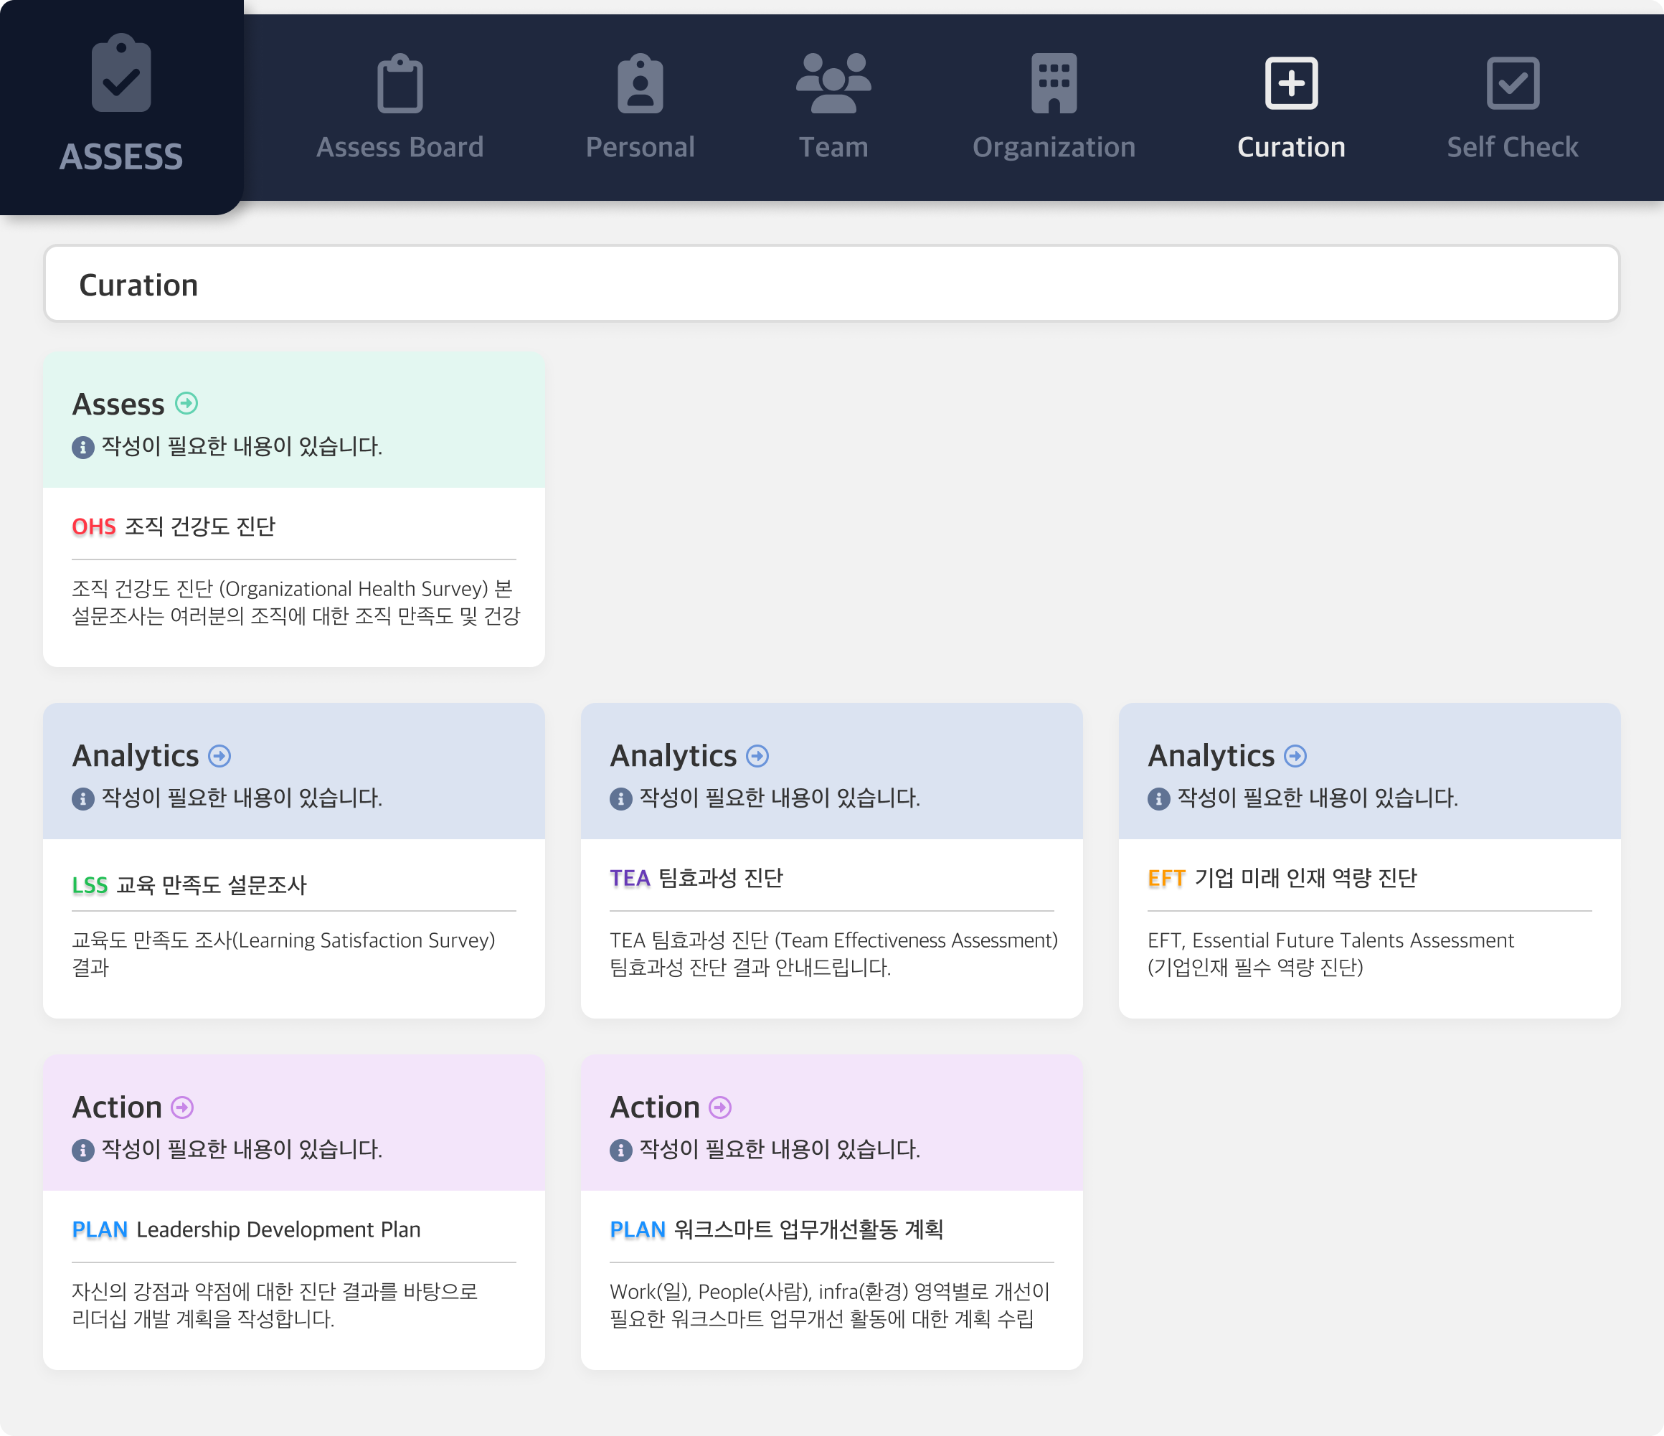Screen dimensions: 1664x1436
Task: Click the green arrow next to Assess
Action: pyautogui.click(x=186, y=403)
